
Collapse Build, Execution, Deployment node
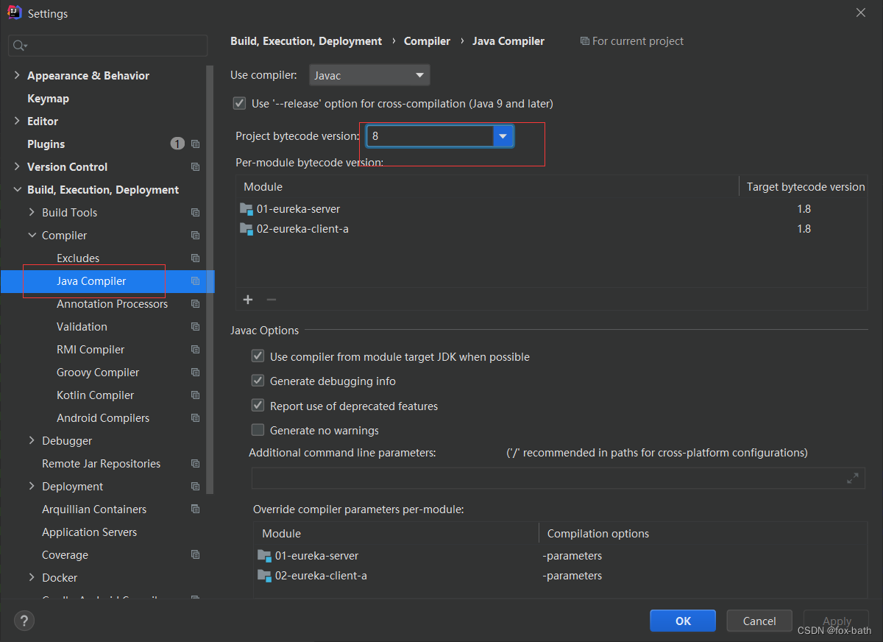tap(17, 190)
